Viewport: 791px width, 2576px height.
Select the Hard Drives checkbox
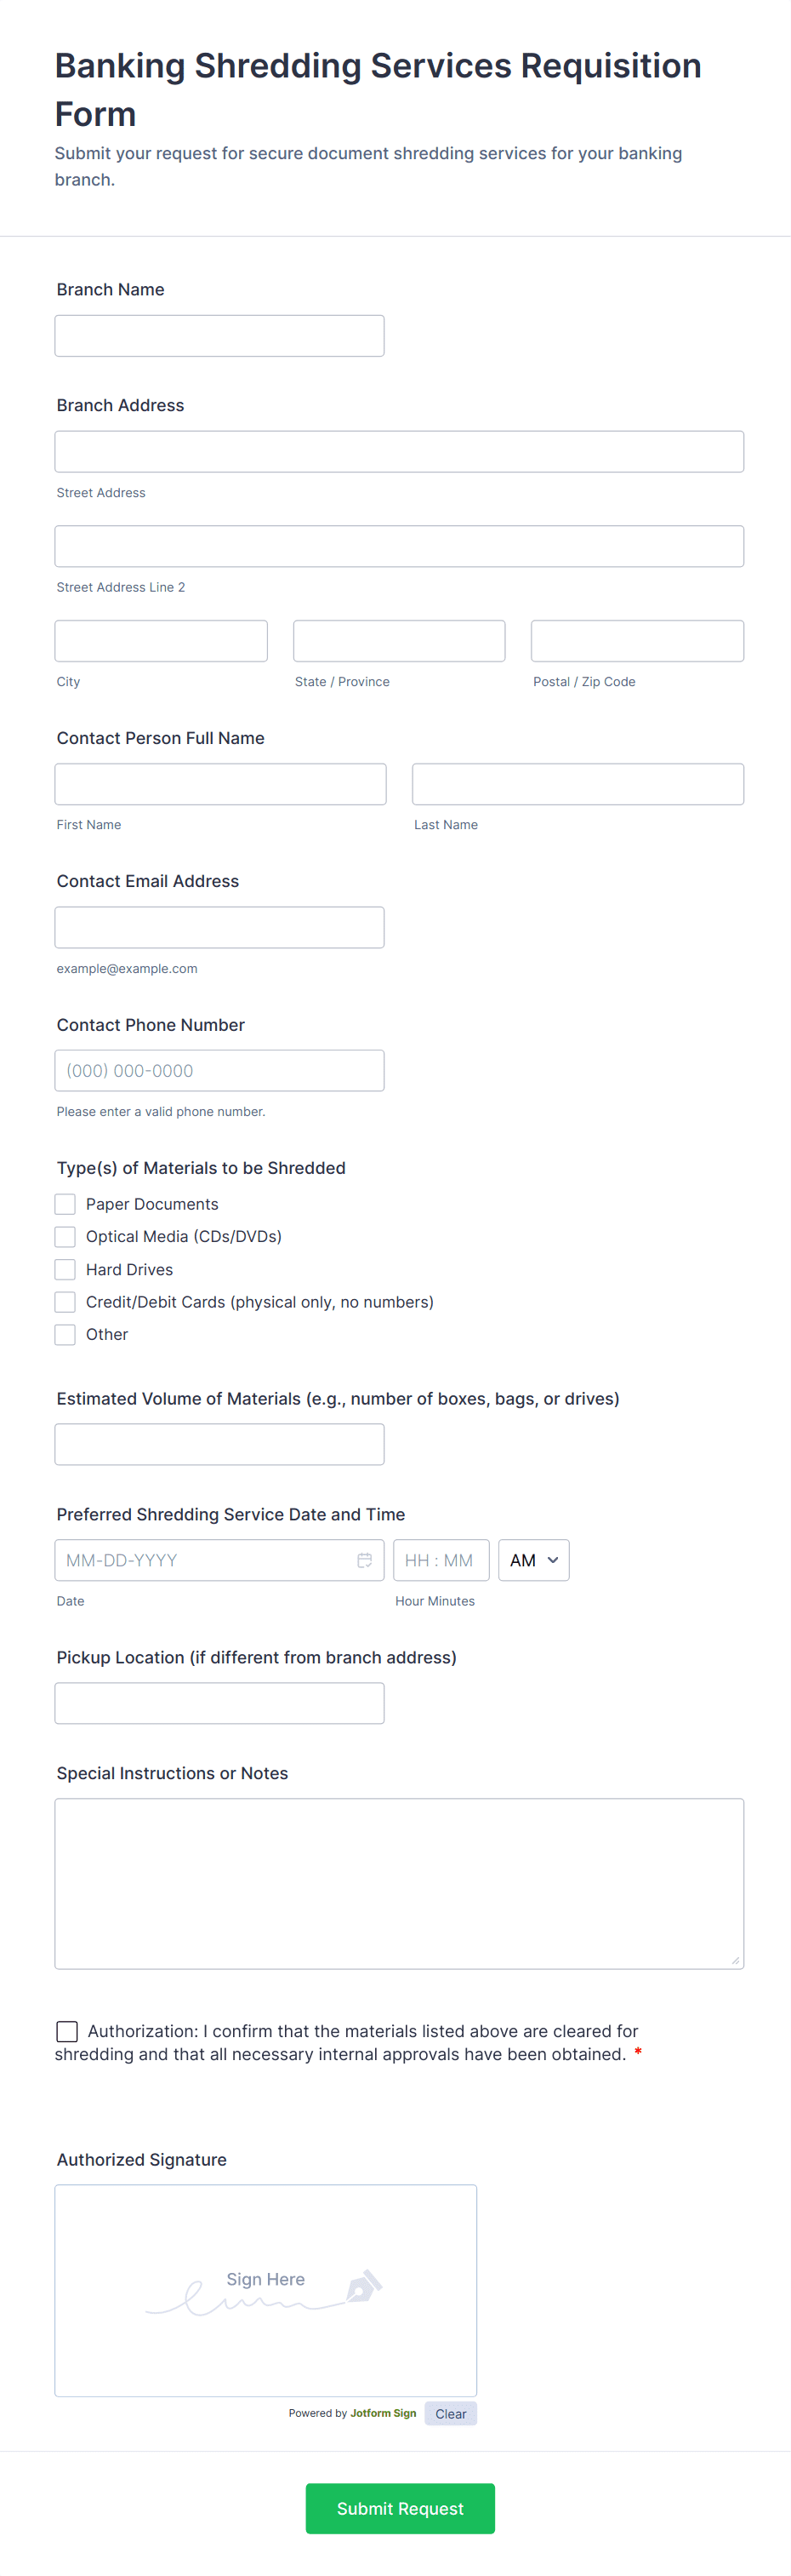coord(66,1270)
